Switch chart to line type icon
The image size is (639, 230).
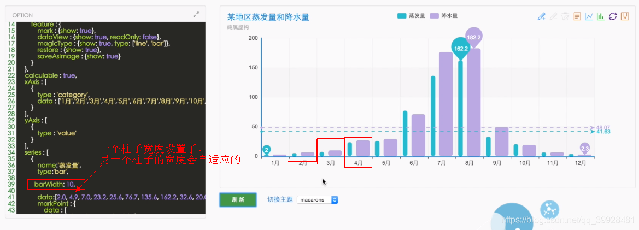point(589,16)
